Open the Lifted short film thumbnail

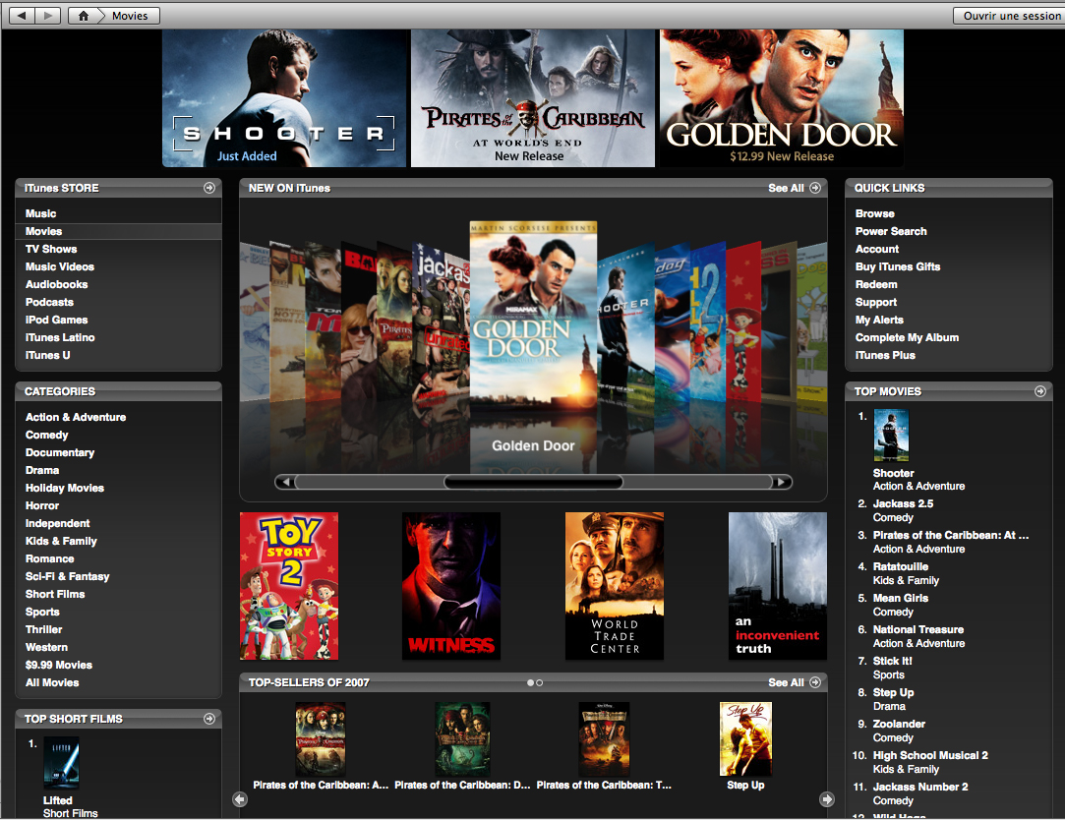click(61, 763)
